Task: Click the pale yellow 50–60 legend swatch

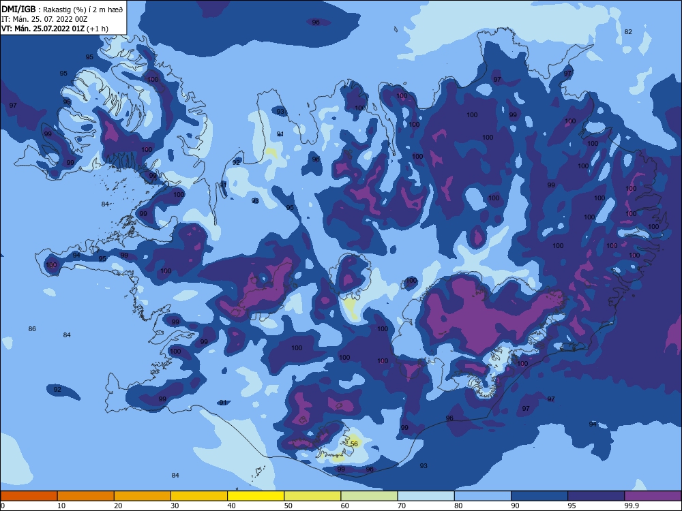Action: click(313, 496)
